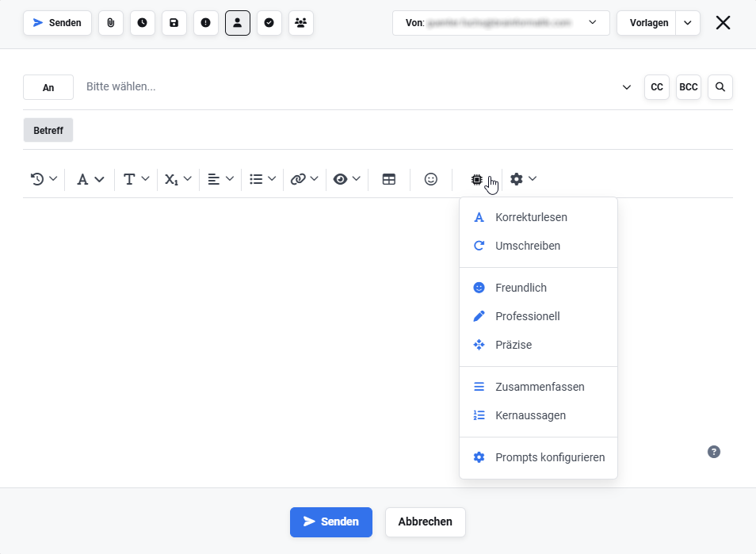
Task: Show the BCC field
Action: point(689,87)
